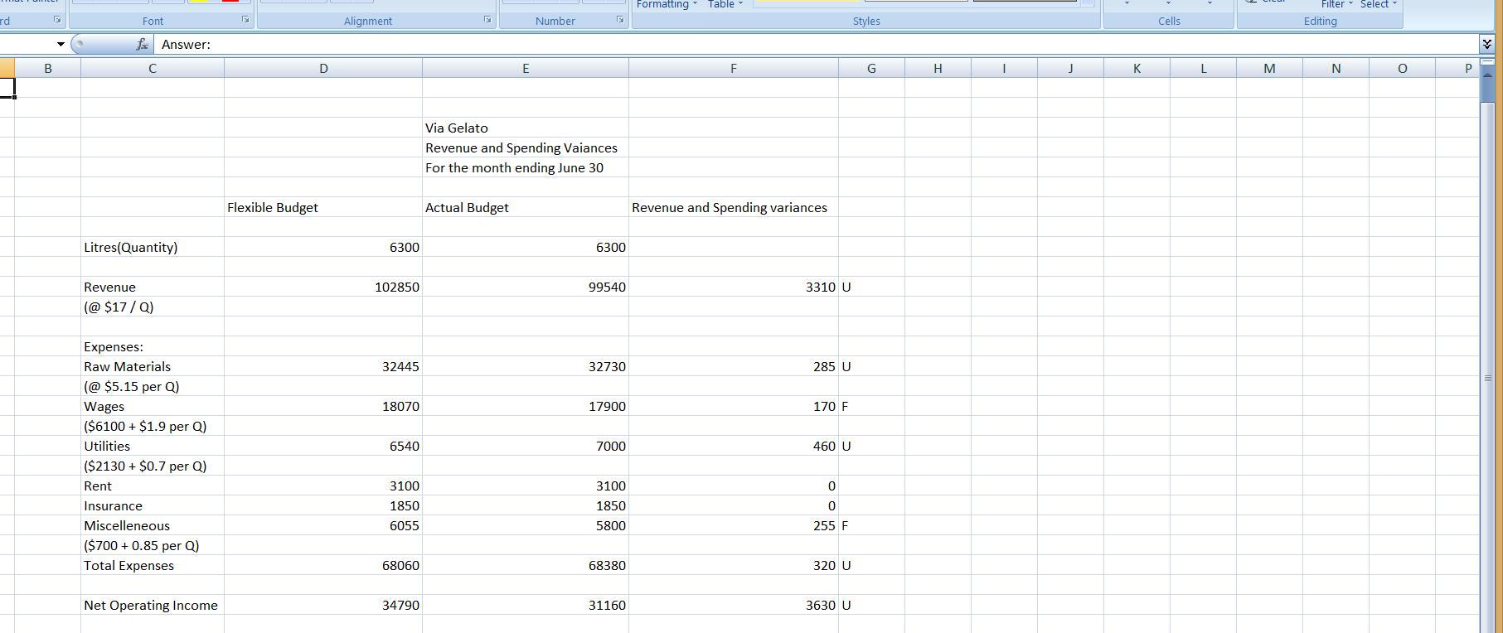The image size is (1503, 633).
Task: Open the Alignment dialog launcher
Action: 487,19
